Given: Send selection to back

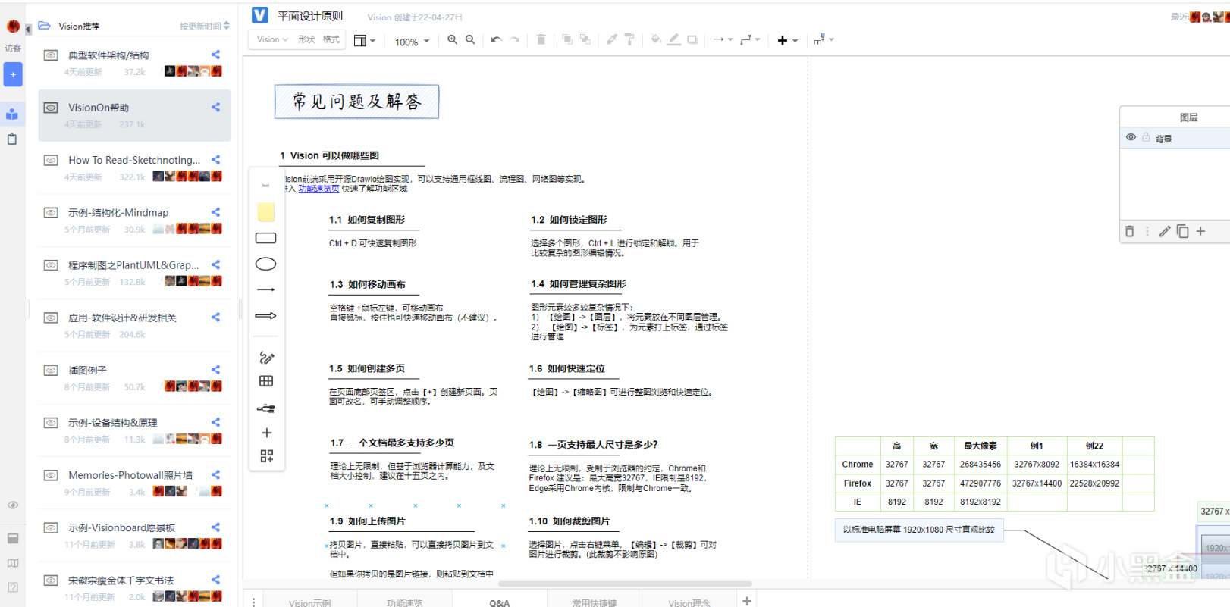Looking at the screenshot, I should coord(585,40).
